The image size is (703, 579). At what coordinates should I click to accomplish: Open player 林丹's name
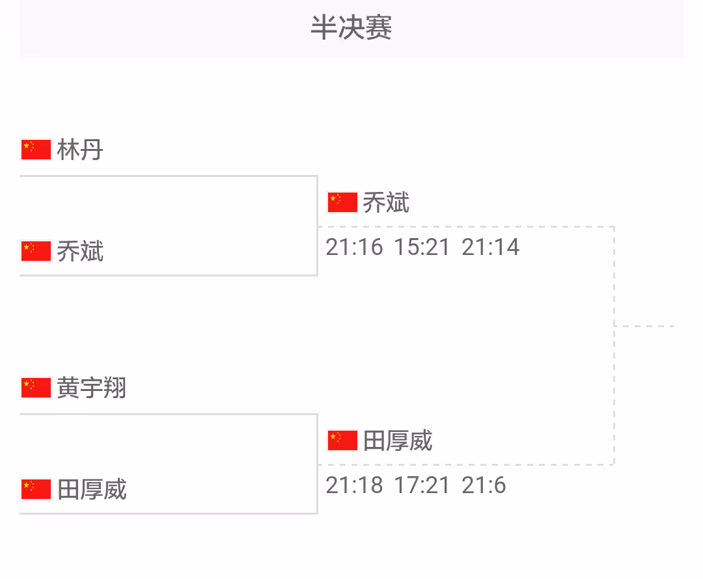[x=80, y=150]
